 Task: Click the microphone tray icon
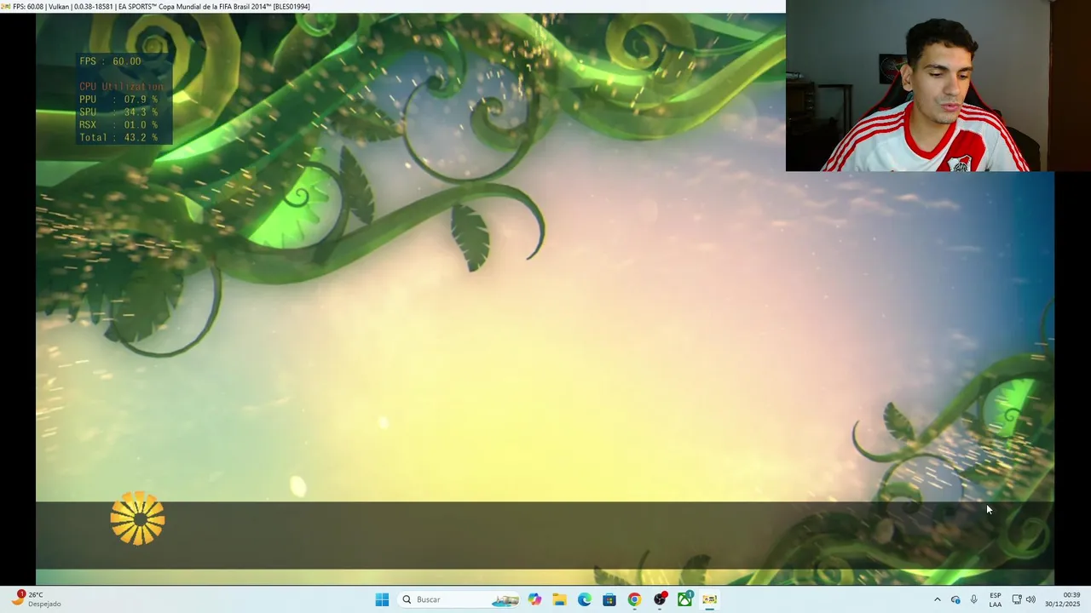(973, 599)
